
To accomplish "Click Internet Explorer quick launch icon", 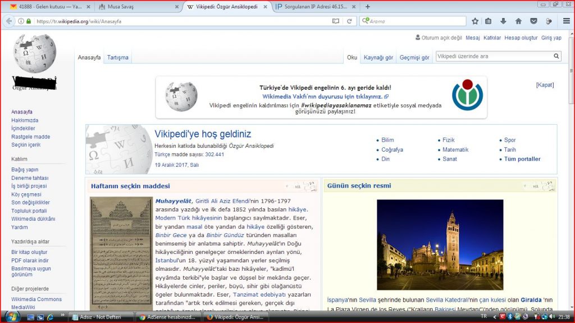I will [x=50, y=317].
